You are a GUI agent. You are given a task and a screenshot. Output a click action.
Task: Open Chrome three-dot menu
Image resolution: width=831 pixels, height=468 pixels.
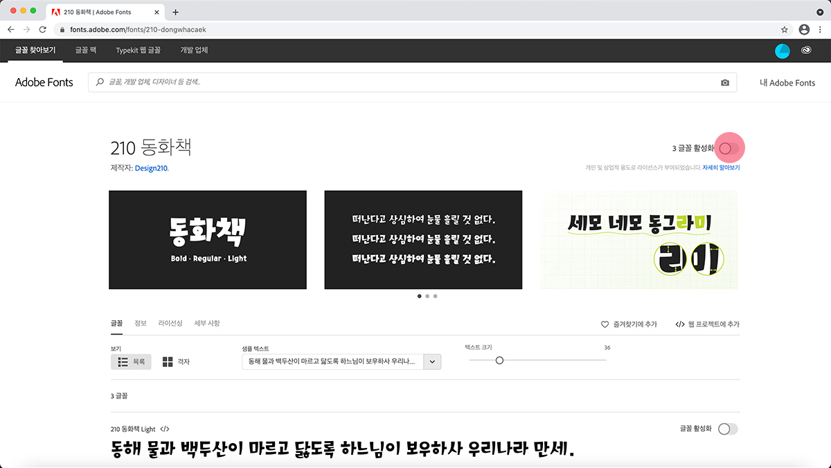coord(821,30)
